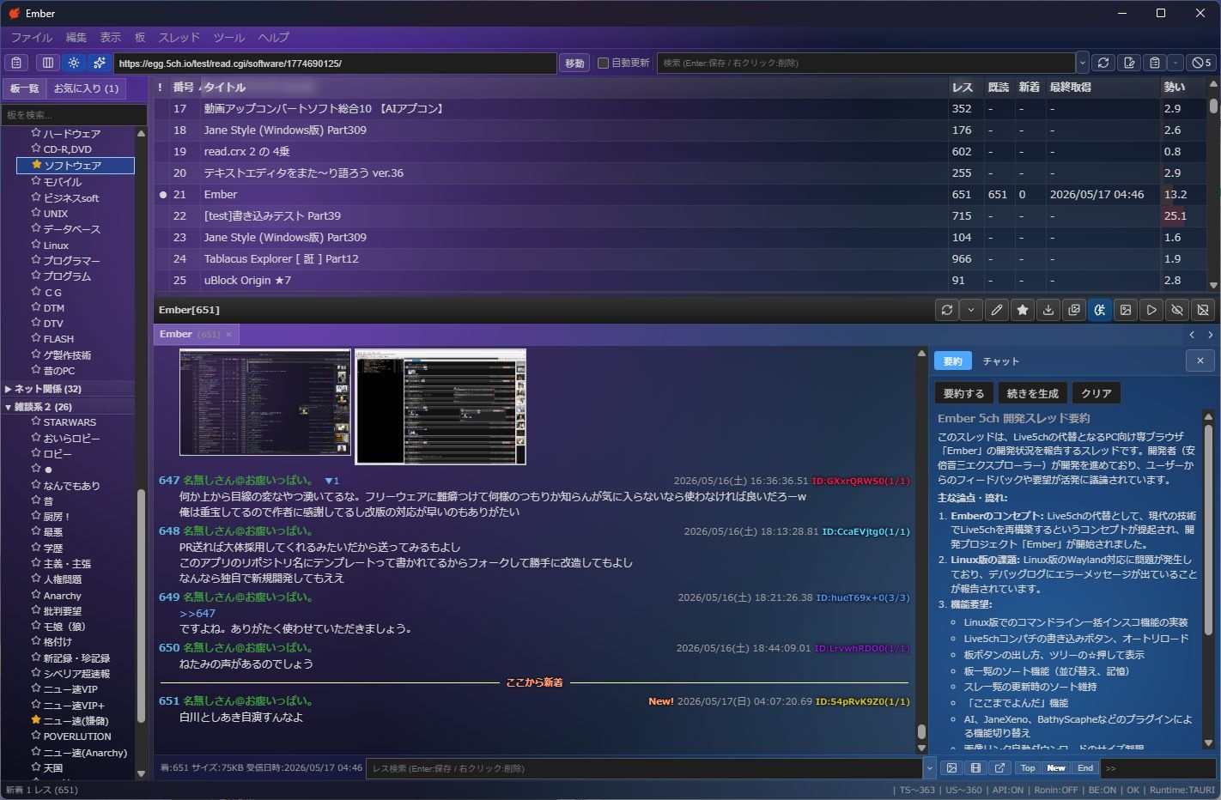Click the new-thread compose icon in top toolbar
Viewport: 1221px width, 800px height.
(x=1129, y=63)
